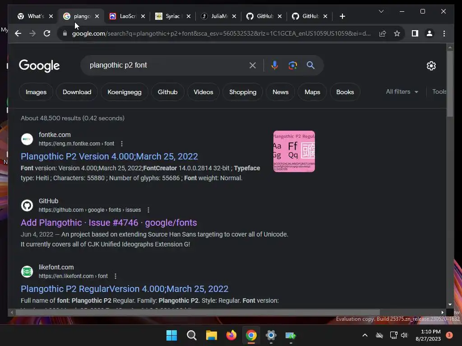Open Add Plangothic Issue #4746 link

click(x=109, y=223)
